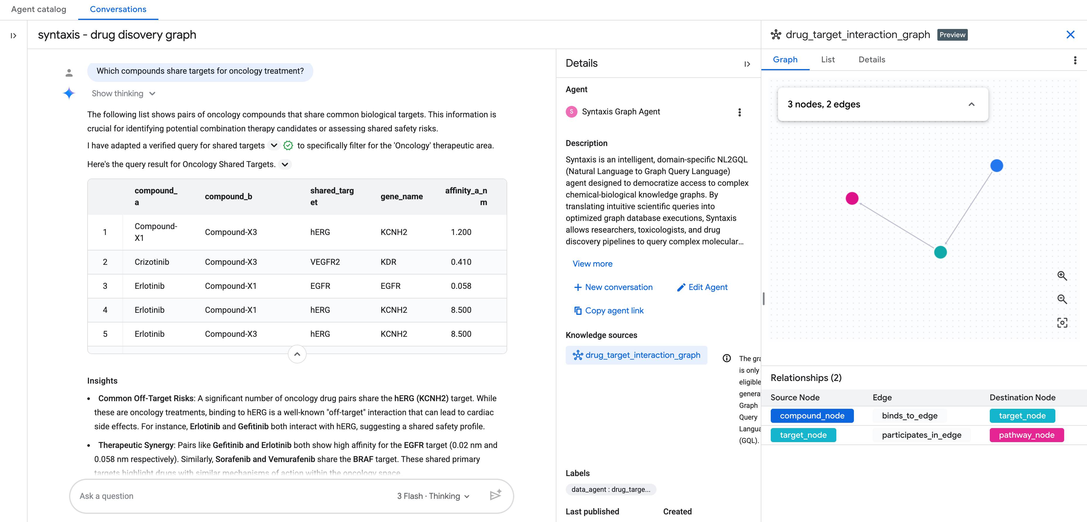Click the compound_node source chip
Viewport: 1087px width, 522px height.
(812, 416)
